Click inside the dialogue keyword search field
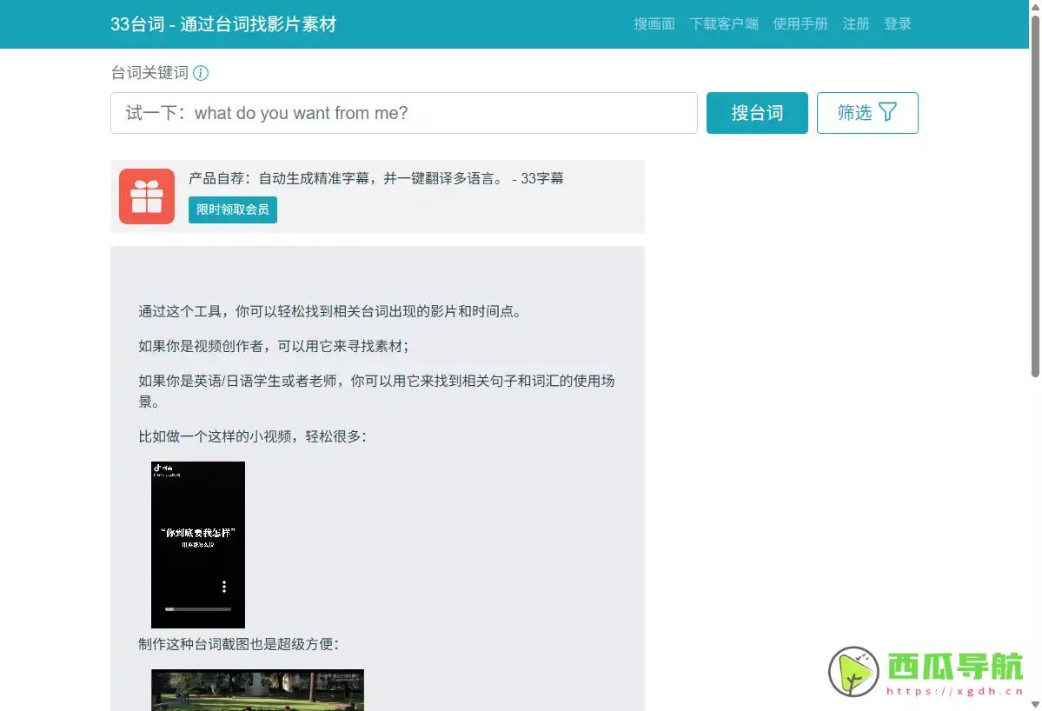The image size is (1042, 711). [403, 113]
